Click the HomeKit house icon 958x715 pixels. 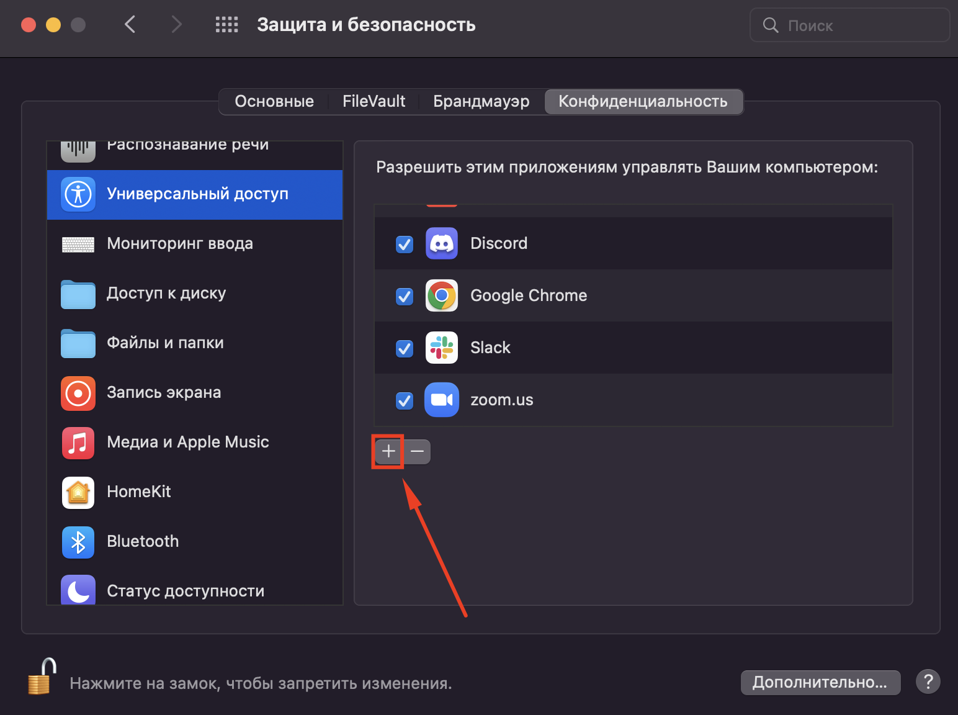[x=78, y=492]
